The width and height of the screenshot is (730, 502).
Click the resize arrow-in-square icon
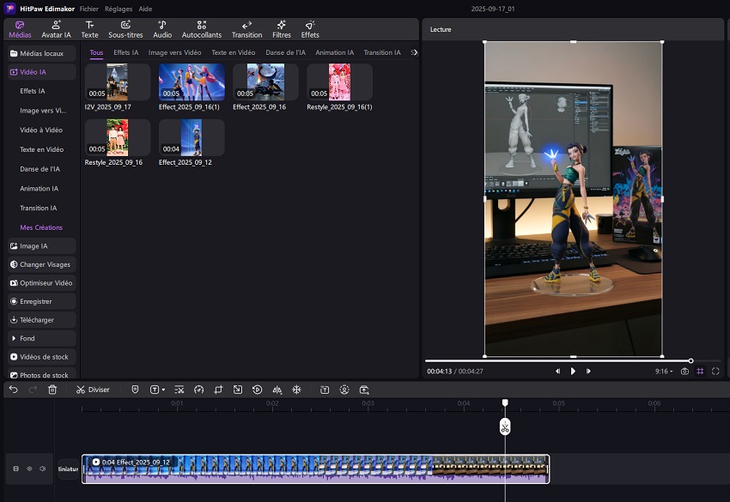pyautogui.click(x=237, y=390)
